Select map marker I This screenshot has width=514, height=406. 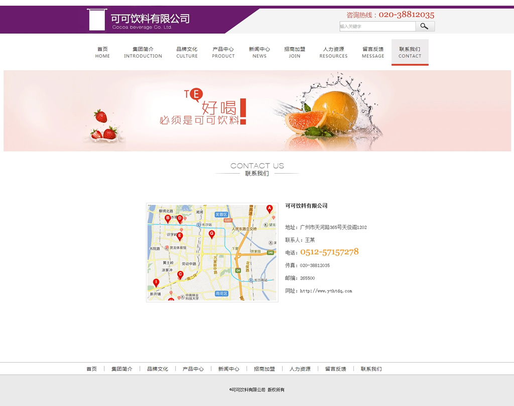(156, 283)
